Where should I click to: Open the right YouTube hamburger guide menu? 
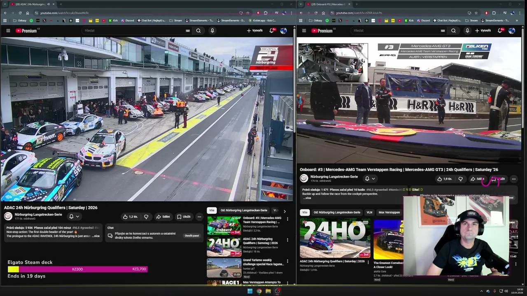[304, 30]
